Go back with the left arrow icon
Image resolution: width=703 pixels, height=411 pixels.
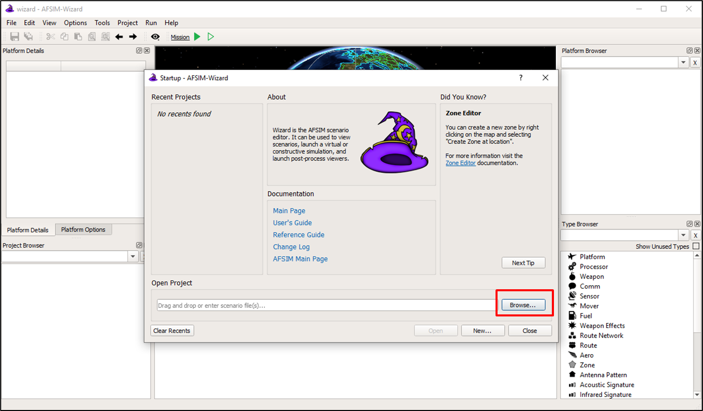pos(119,37)
